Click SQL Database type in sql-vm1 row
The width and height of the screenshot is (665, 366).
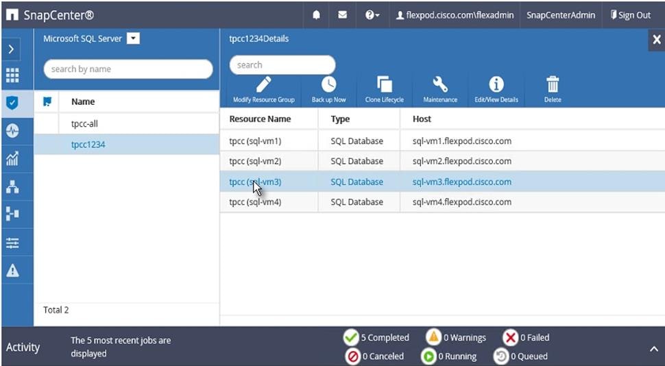pyautogui.click(x=357, y=141)
